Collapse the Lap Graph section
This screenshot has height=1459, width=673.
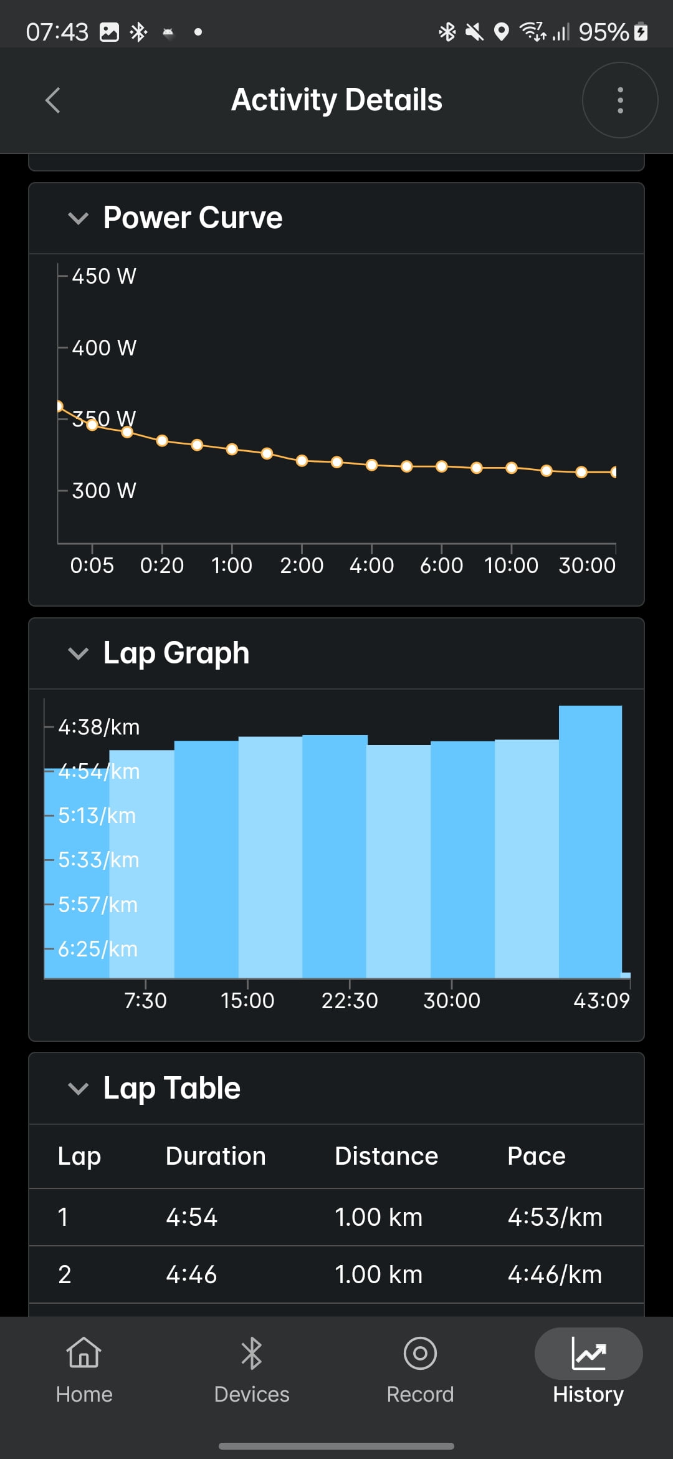[79, 653]
